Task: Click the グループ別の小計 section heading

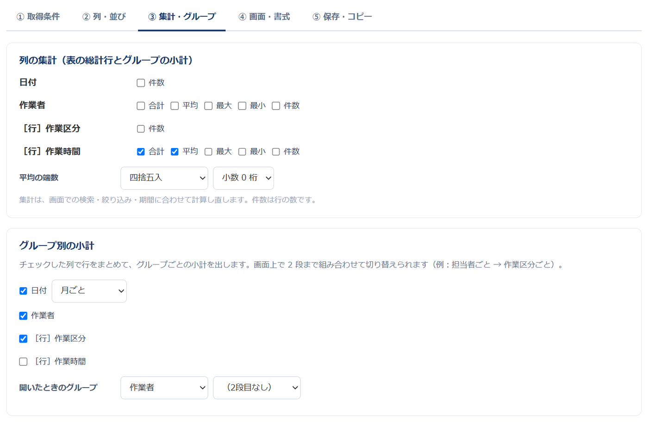Action: pos(56,246)
